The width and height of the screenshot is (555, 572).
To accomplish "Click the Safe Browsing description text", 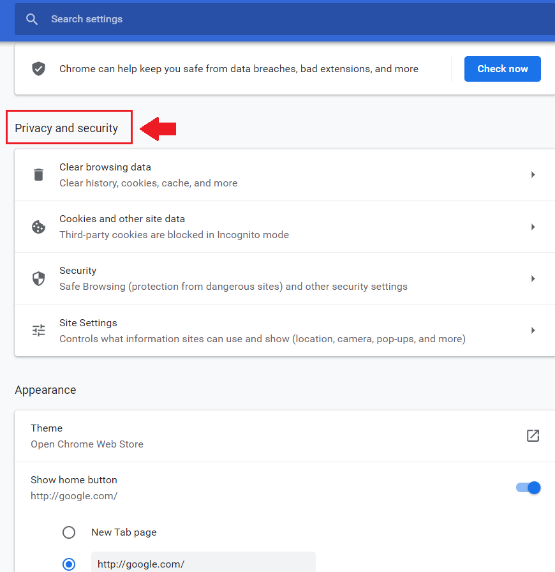I will point(233,287).
